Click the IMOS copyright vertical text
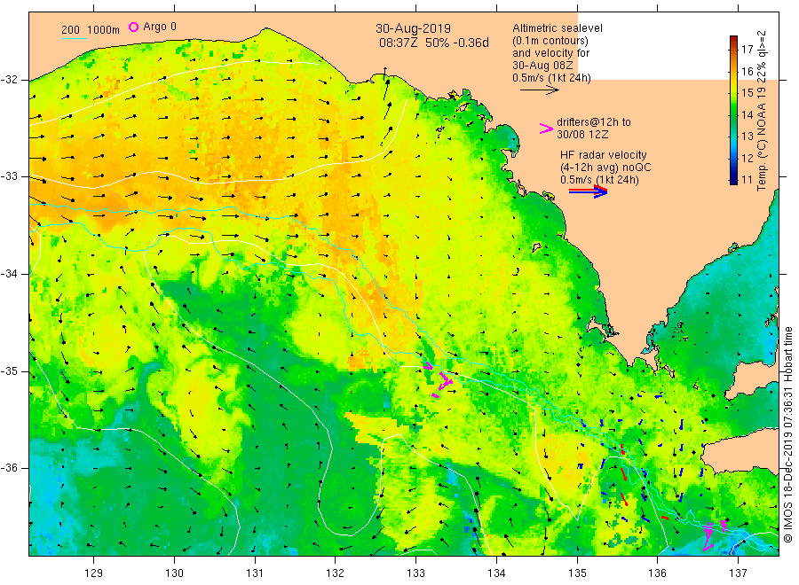Viewport: 799px width, 585px height. (x=787, y=434)
